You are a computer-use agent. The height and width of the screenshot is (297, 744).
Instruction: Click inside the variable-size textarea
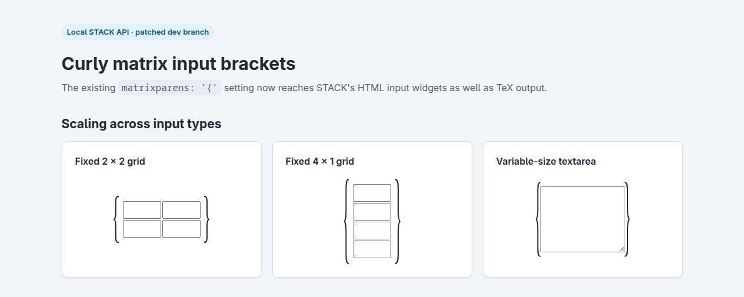(583, 219)
